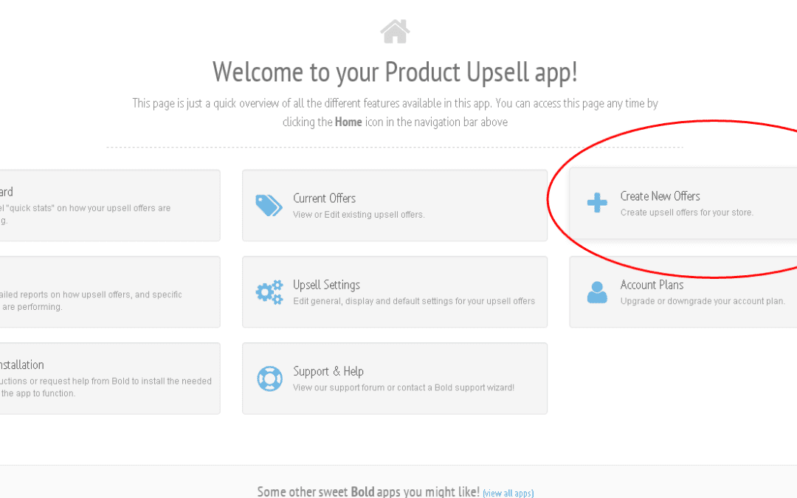Click the bold Home text in the description

348,122
